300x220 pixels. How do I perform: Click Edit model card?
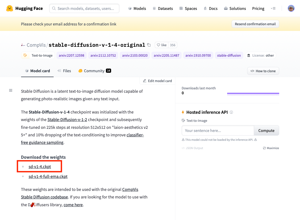(x=157, y=81)
